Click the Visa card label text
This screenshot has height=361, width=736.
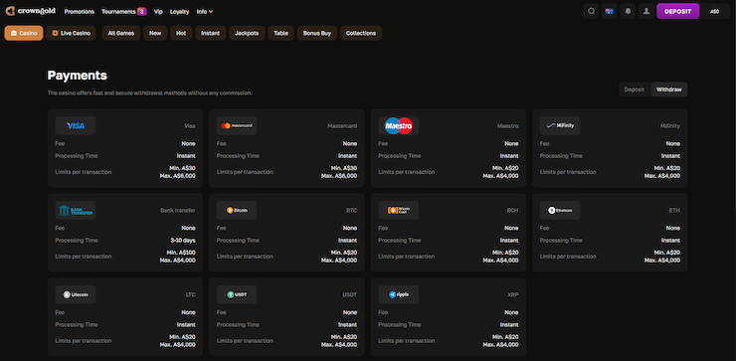click(x=190, y=126)
